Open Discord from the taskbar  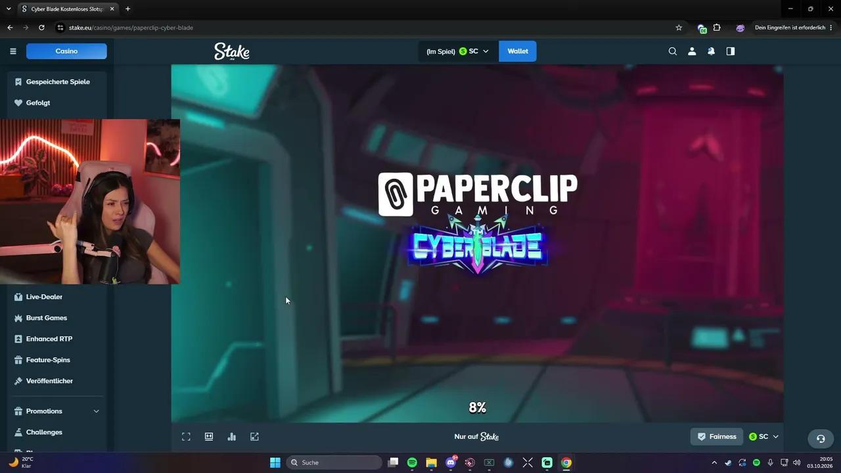click(x=451, y=462)
